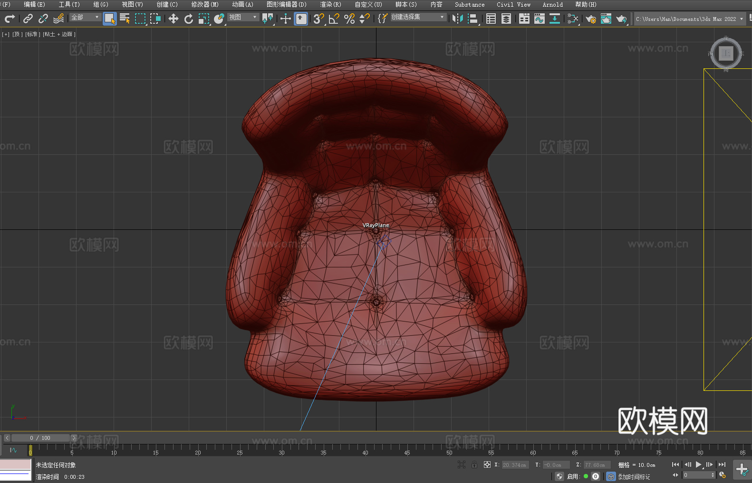
Task: Click the Bind to Space Warp icon
Action: pos(58,19)
